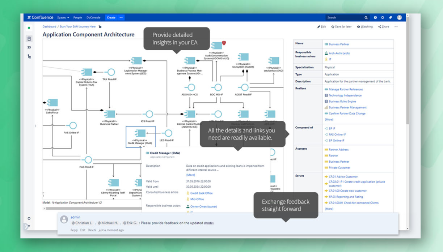This screenshot has height=252, width=443.
Task: Click the PAS Read-IF interface circle
Action: point(88,159)
